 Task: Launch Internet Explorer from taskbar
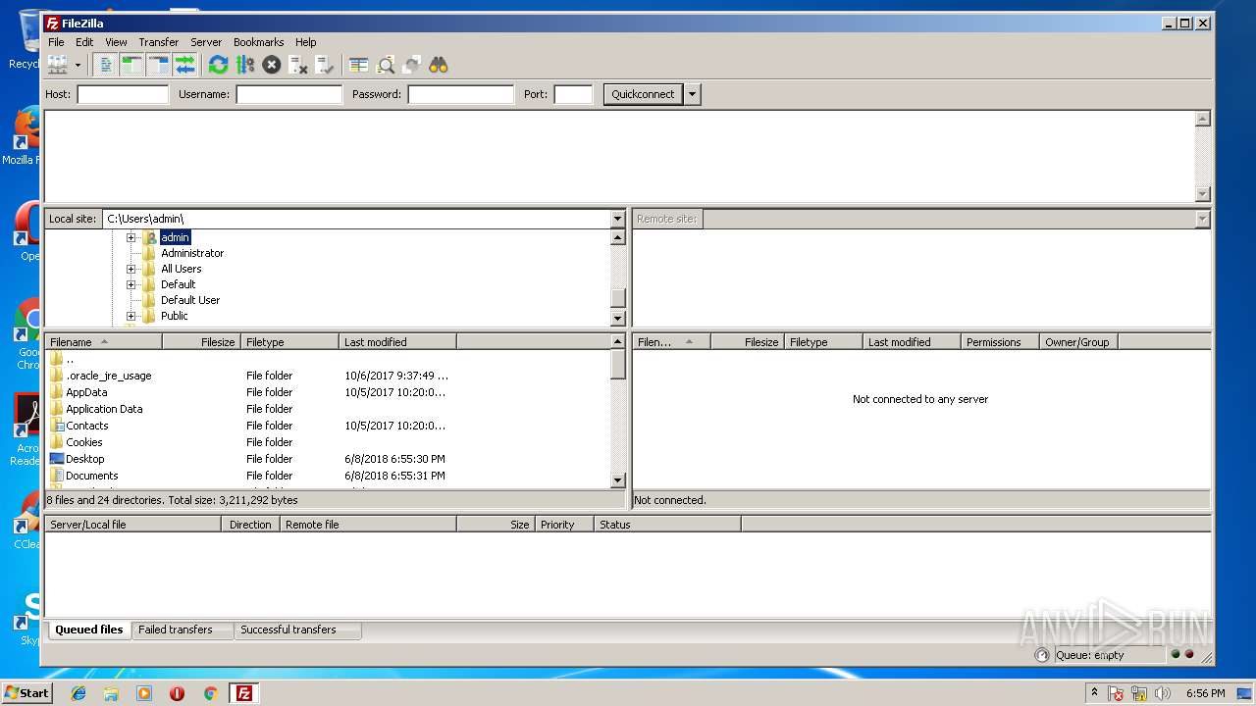pos(78,693)
